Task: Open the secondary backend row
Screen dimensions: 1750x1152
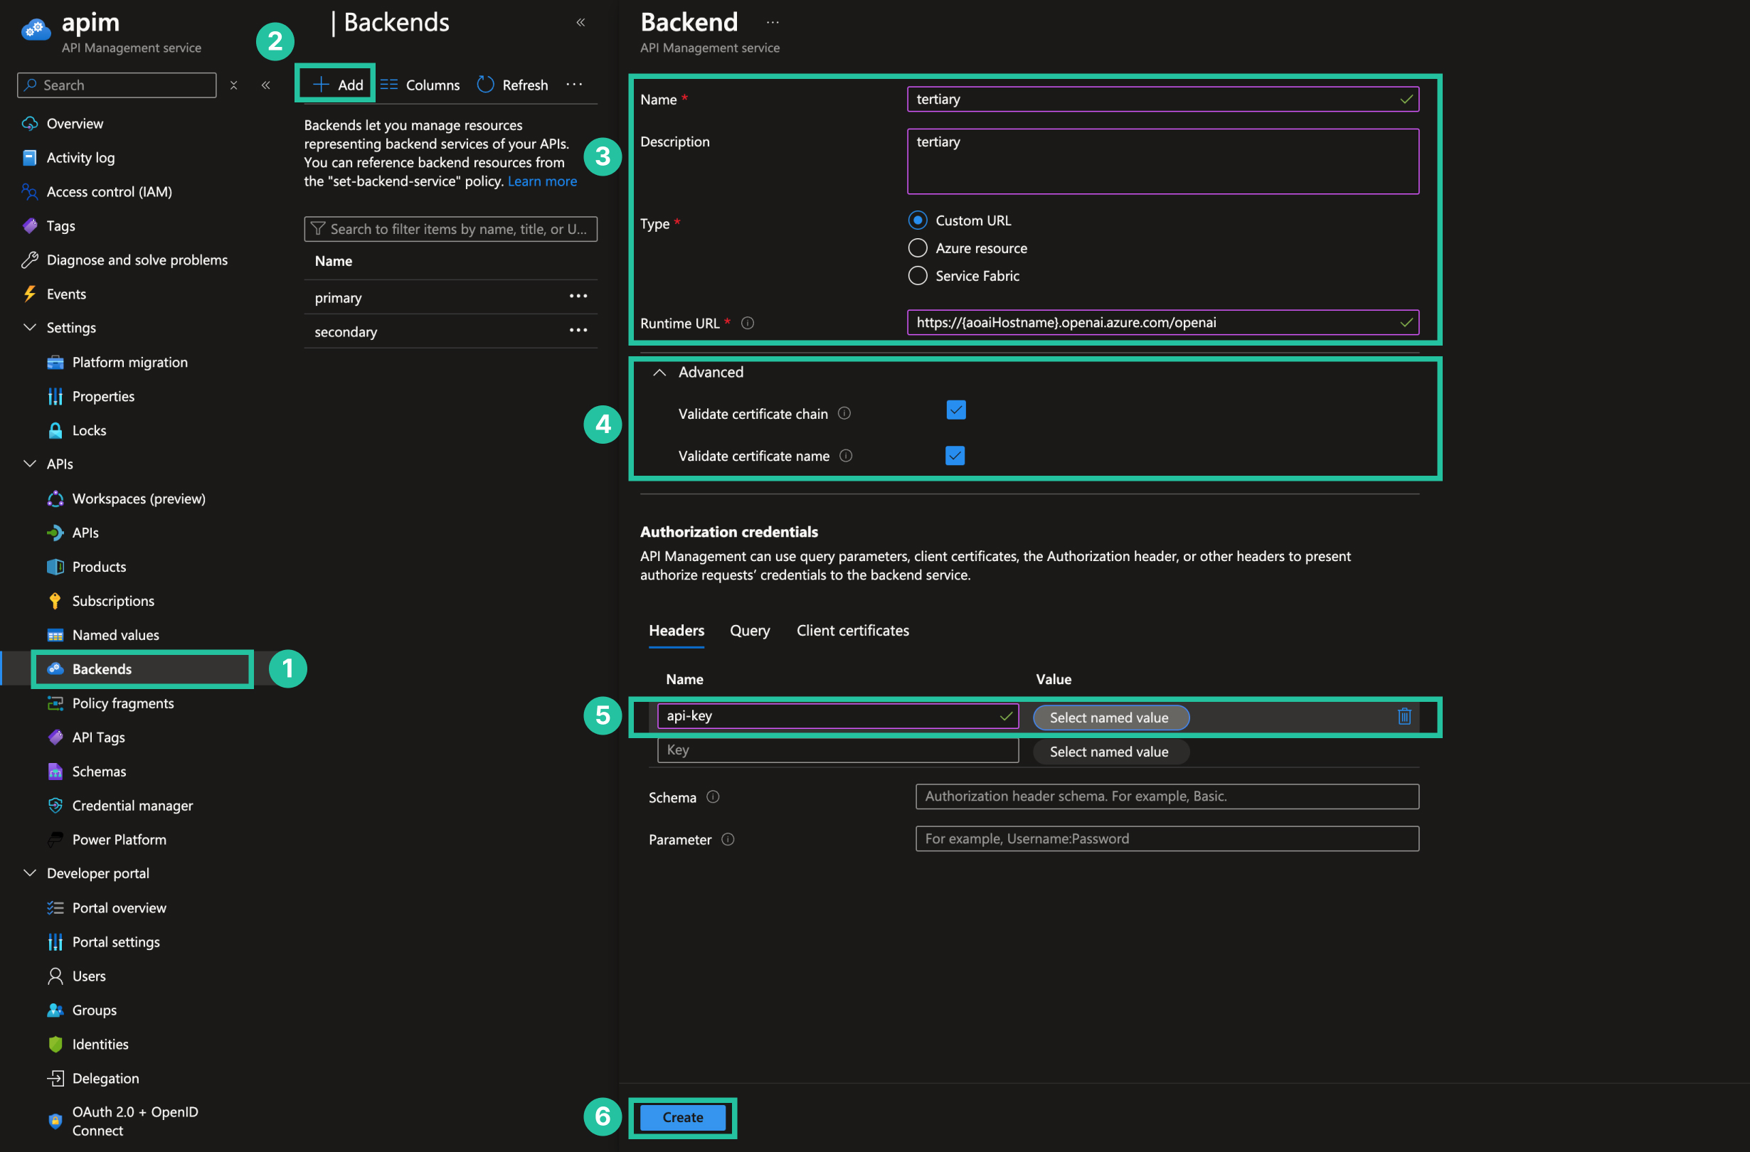Action: (450, 331)
